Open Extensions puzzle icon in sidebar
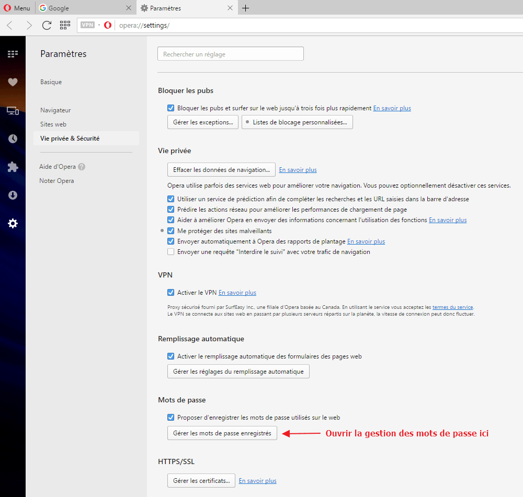523x497 pixels. 13,167
